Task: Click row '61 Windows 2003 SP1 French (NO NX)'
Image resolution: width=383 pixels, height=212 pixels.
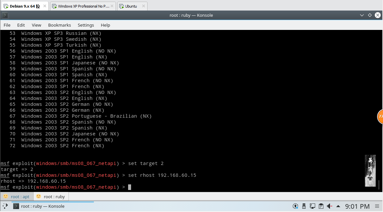Action: tap(61, 81)
